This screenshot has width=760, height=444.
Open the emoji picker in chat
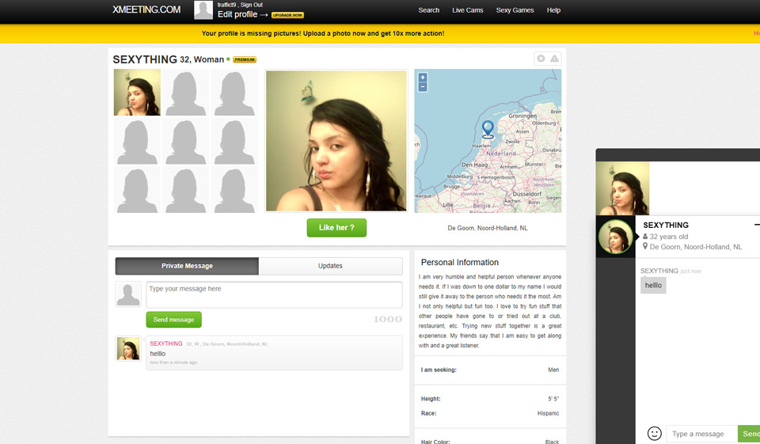[x=654, y=434]
